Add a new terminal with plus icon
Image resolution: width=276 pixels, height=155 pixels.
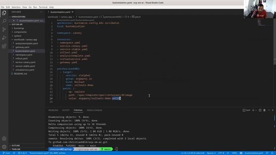pyautogui.click(x=253, y=110)
